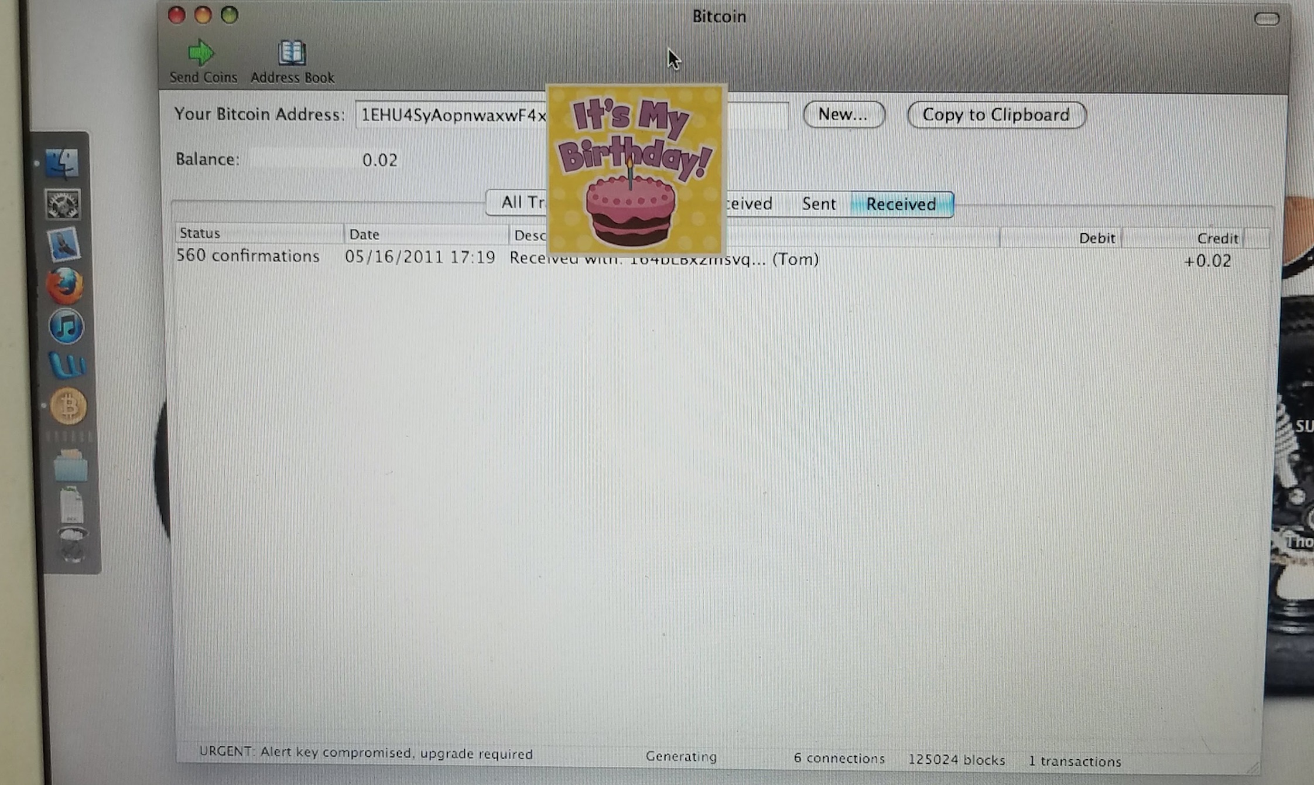Screen dimensions: 1314x785
Task: Click the 6 connections status entry
Action: click(839, 758)
